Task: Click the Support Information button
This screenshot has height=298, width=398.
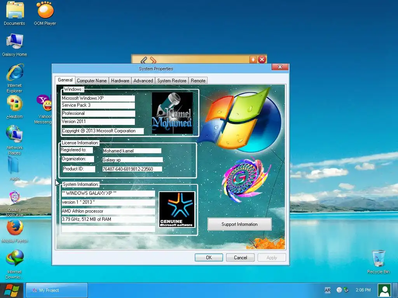Action: (x=239, y=224)
